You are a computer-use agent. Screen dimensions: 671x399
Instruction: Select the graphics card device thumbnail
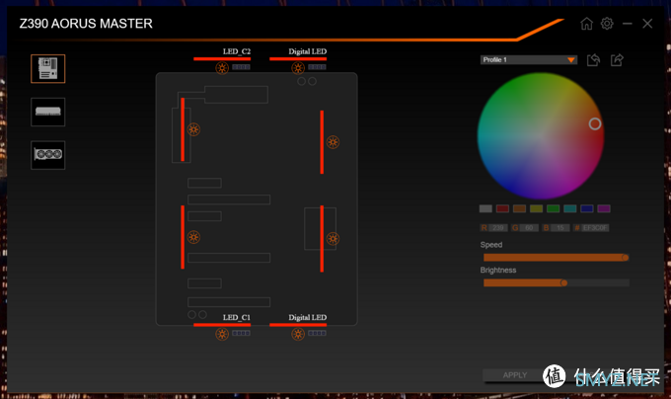(x=48, y=155)
